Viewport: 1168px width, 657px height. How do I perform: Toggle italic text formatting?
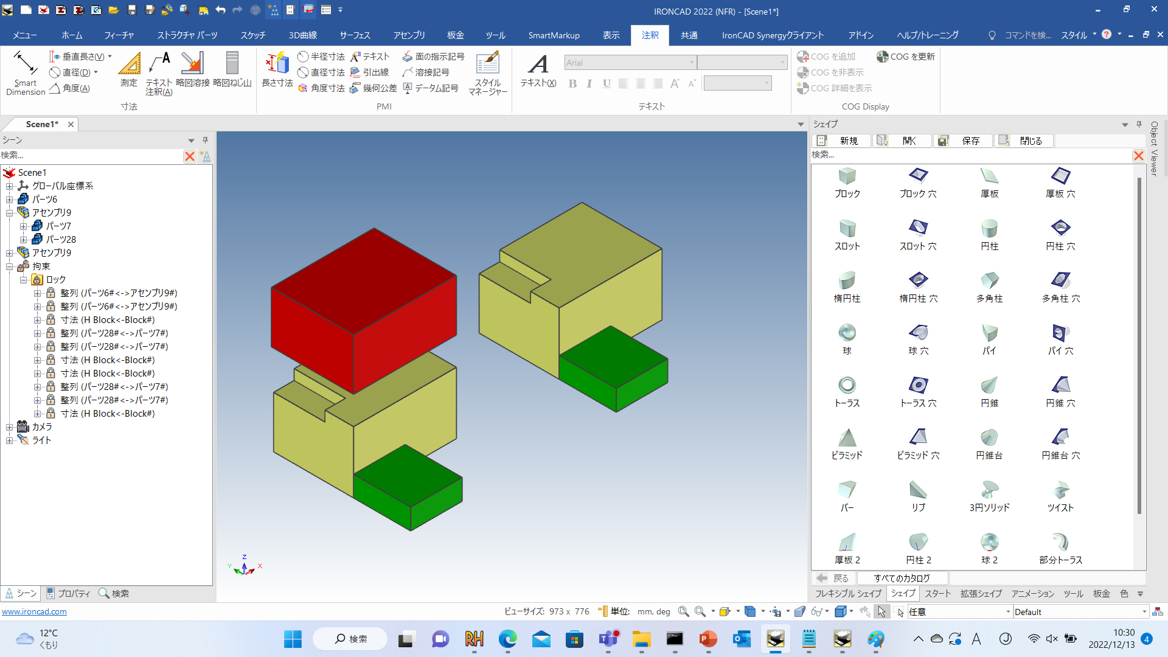[589, 83]
